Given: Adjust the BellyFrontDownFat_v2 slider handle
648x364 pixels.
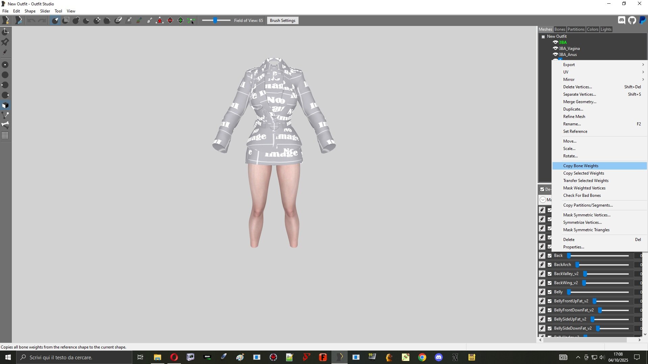Looking at the screenshot, I should (600, 310).
